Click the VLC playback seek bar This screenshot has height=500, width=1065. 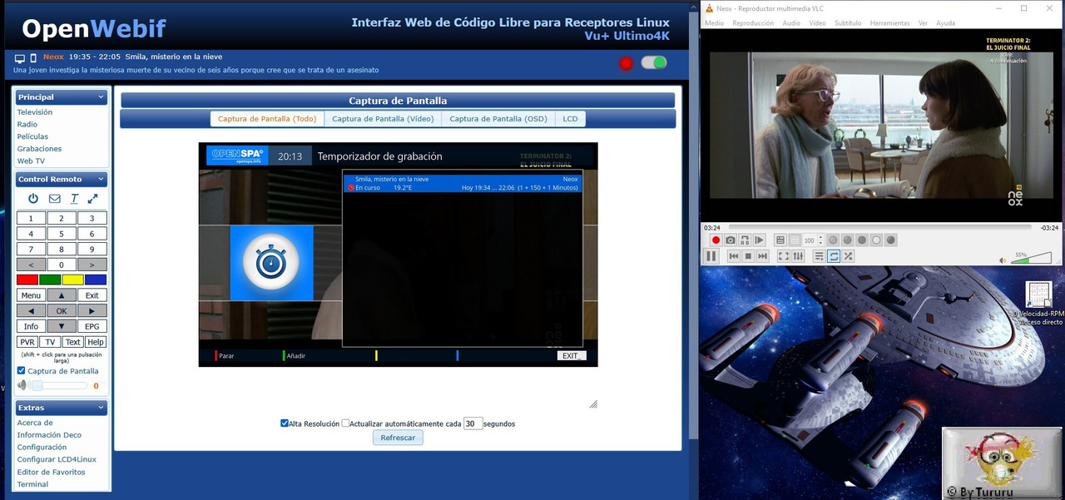[x=880, y=227]
